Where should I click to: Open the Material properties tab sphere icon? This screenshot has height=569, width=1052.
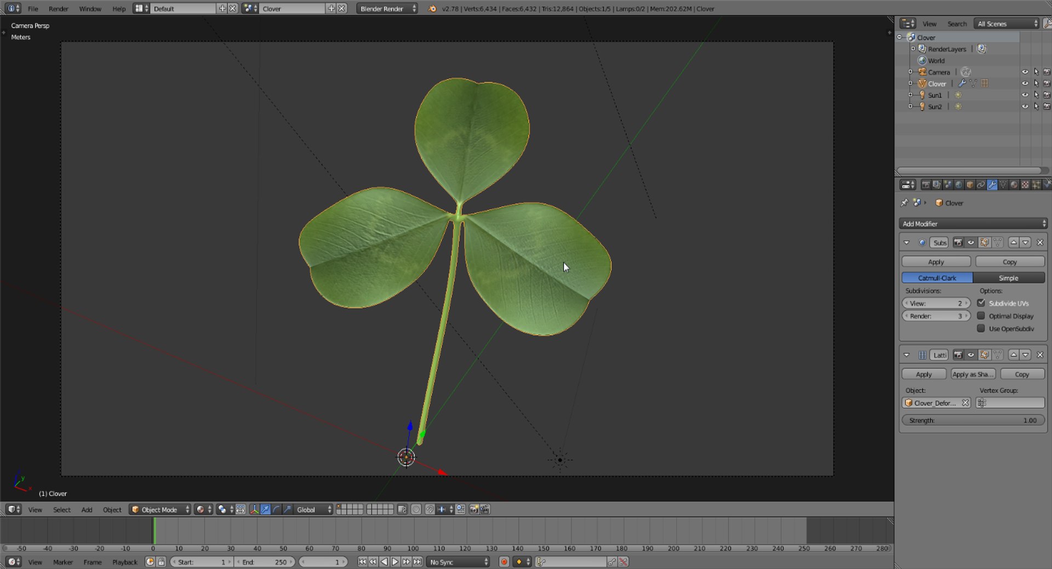[x=1014, y=185]
